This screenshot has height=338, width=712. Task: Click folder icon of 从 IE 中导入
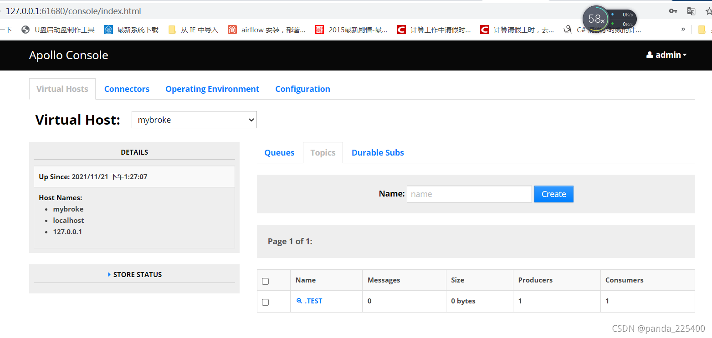(x=172, y=30)
